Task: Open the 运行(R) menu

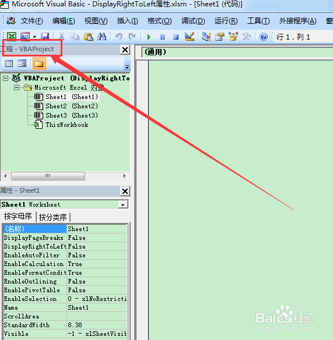Action: tap(226, 21)
